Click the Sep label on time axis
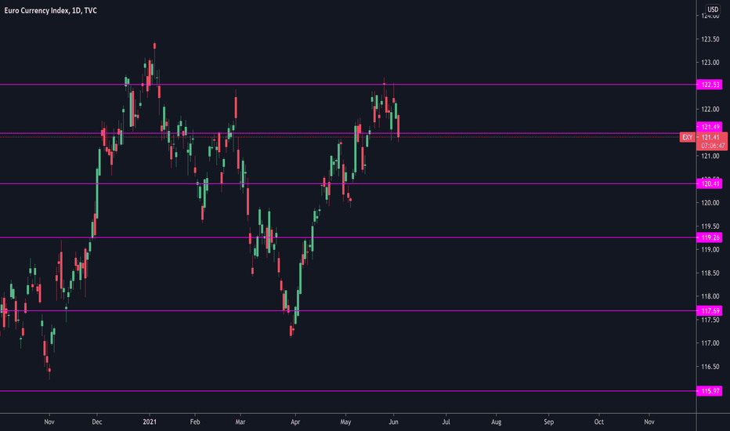Viewport: 730px width, 431px height. [549, 422]
